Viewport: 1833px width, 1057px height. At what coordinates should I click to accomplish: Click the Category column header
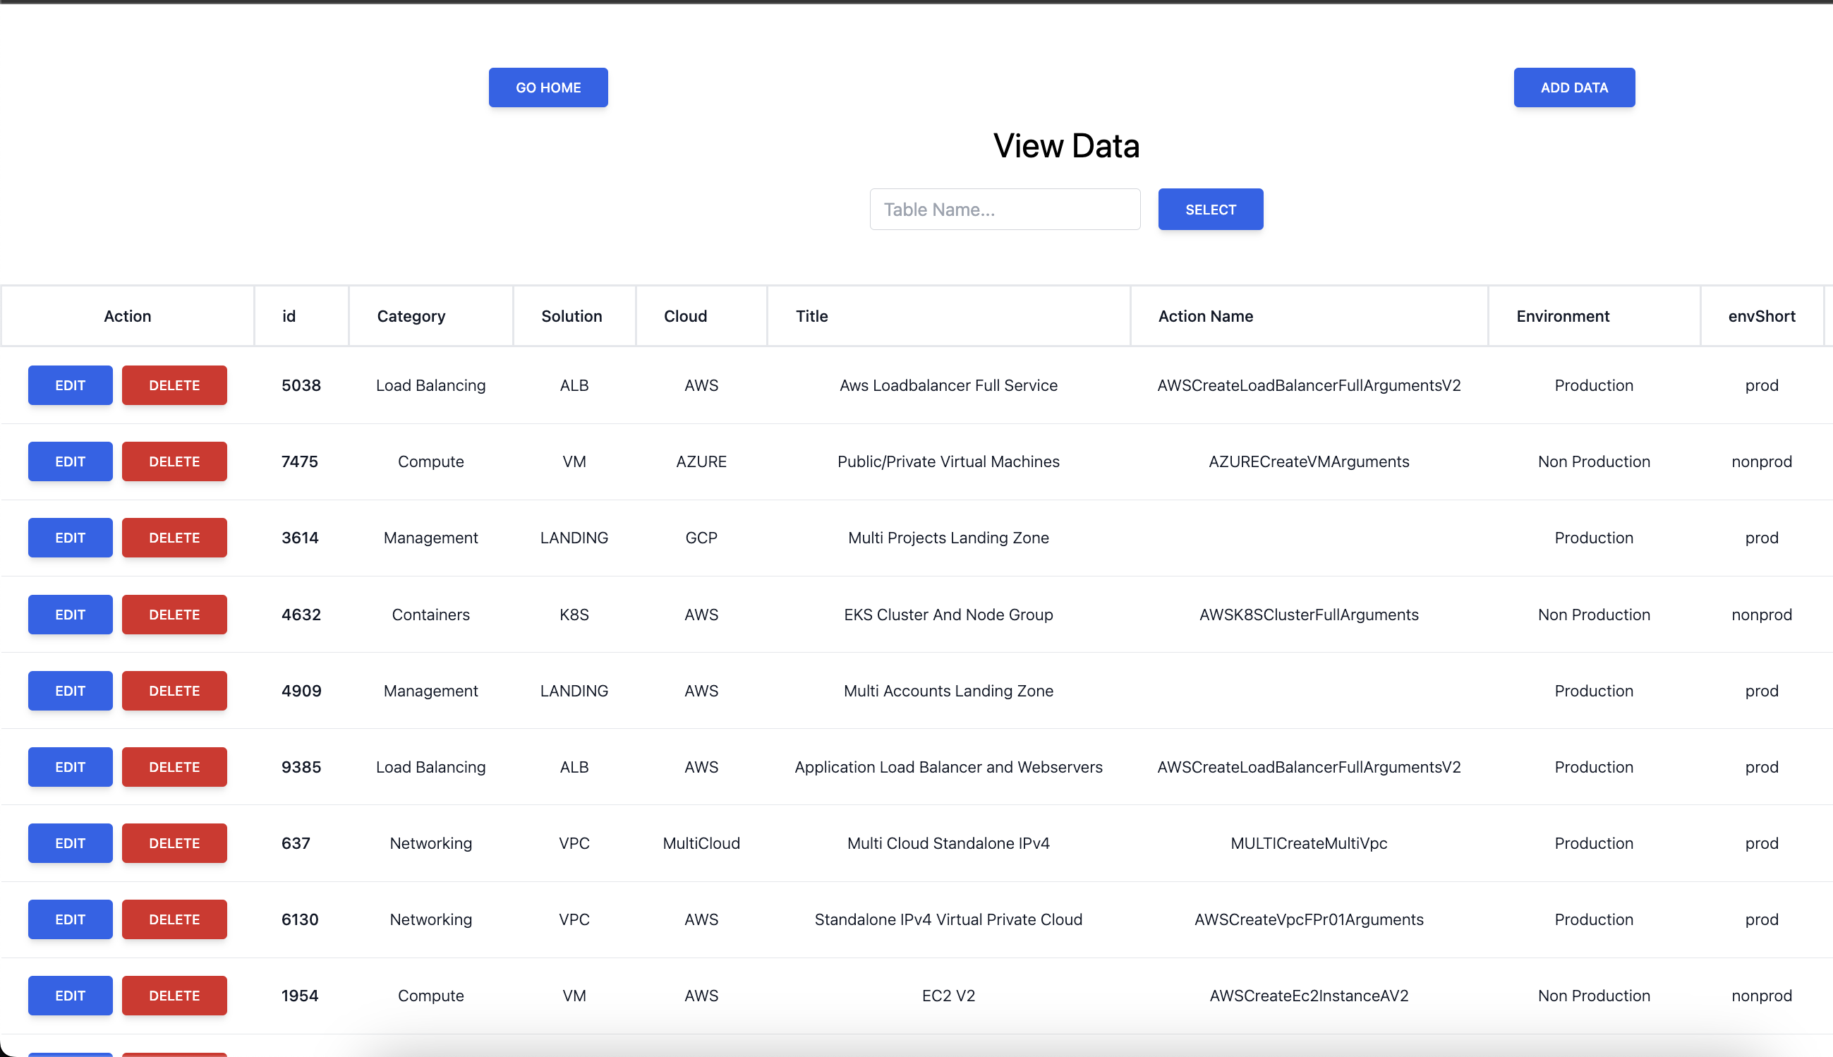(411, 317)
